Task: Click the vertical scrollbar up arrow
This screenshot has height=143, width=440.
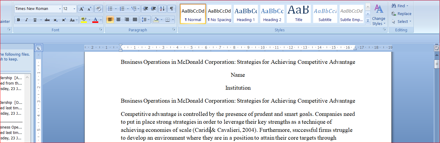Action: click(x=437, y=55)
